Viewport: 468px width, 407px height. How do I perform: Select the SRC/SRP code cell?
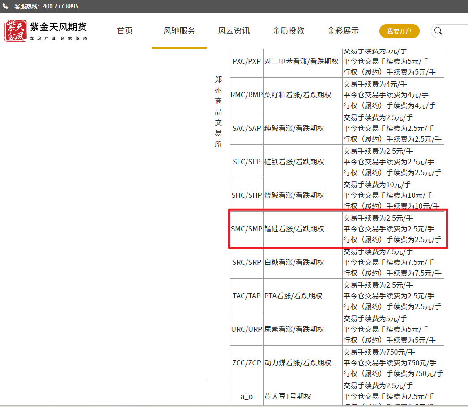coord(247,263)
